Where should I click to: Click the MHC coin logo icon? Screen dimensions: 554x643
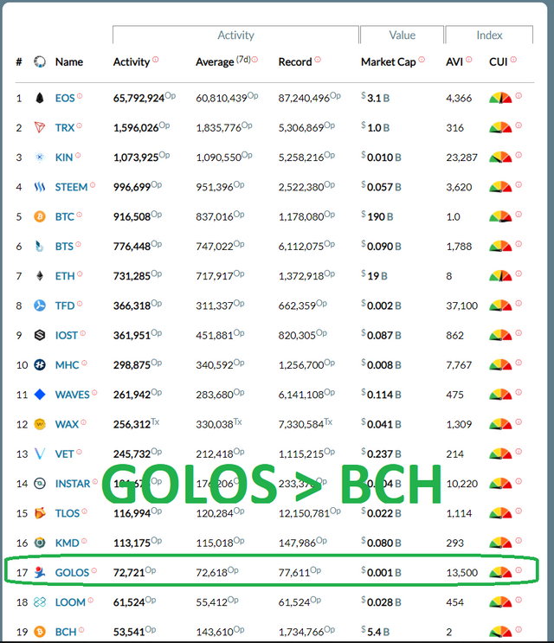coord(40,365)
